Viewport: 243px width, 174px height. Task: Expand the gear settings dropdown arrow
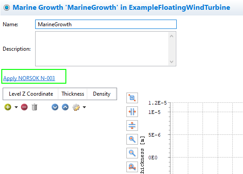point(84,107)
